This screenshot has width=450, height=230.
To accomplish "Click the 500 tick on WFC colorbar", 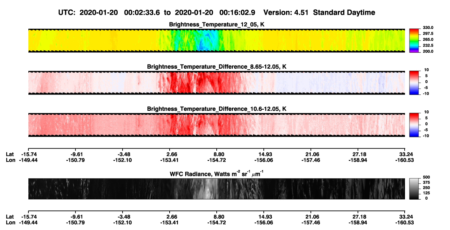I will [x=426, y=178].
